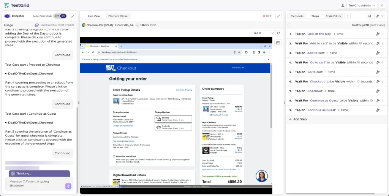Toggle Auto-Pilot Mode switch
Viewport: 389px width, 196px height.
click(x=60, y=16)
